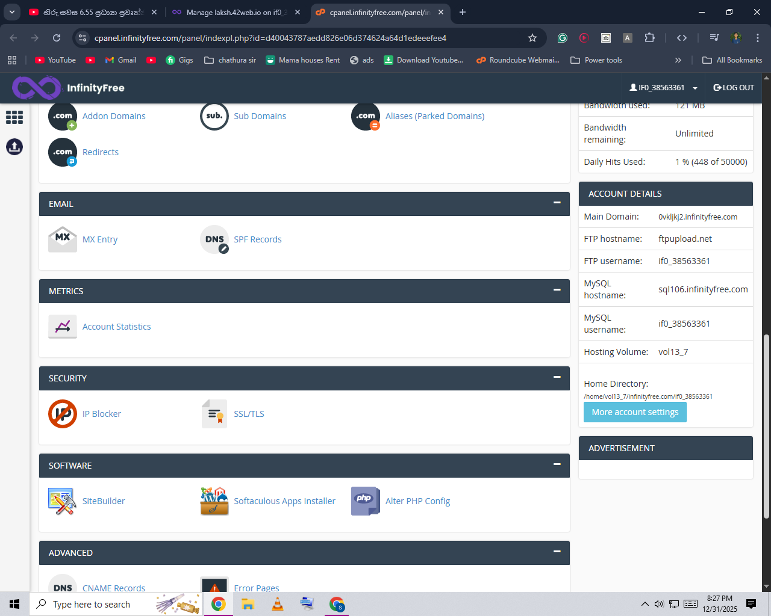The width and height of the screenshot is (771, 616).
Task: Open the Power tools bookmark folder
Action: pyautogui.click(x=596, y=60)
